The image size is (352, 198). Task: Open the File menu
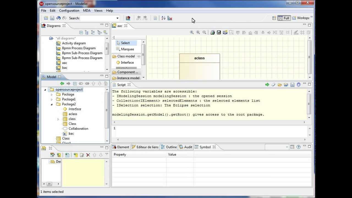tap(44, 10)
